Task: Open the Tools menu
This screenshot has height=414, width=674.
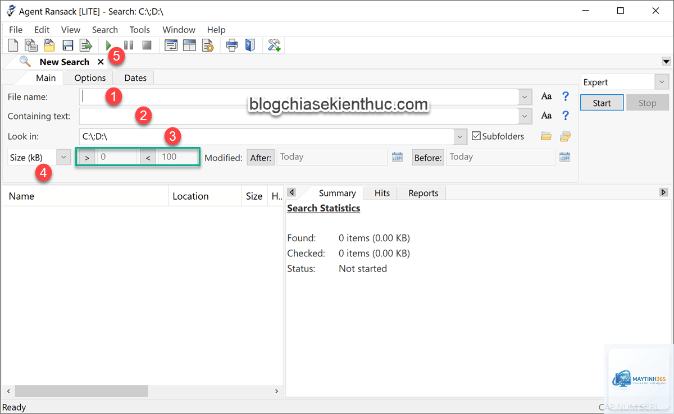Action: click(x=140, y=30)
